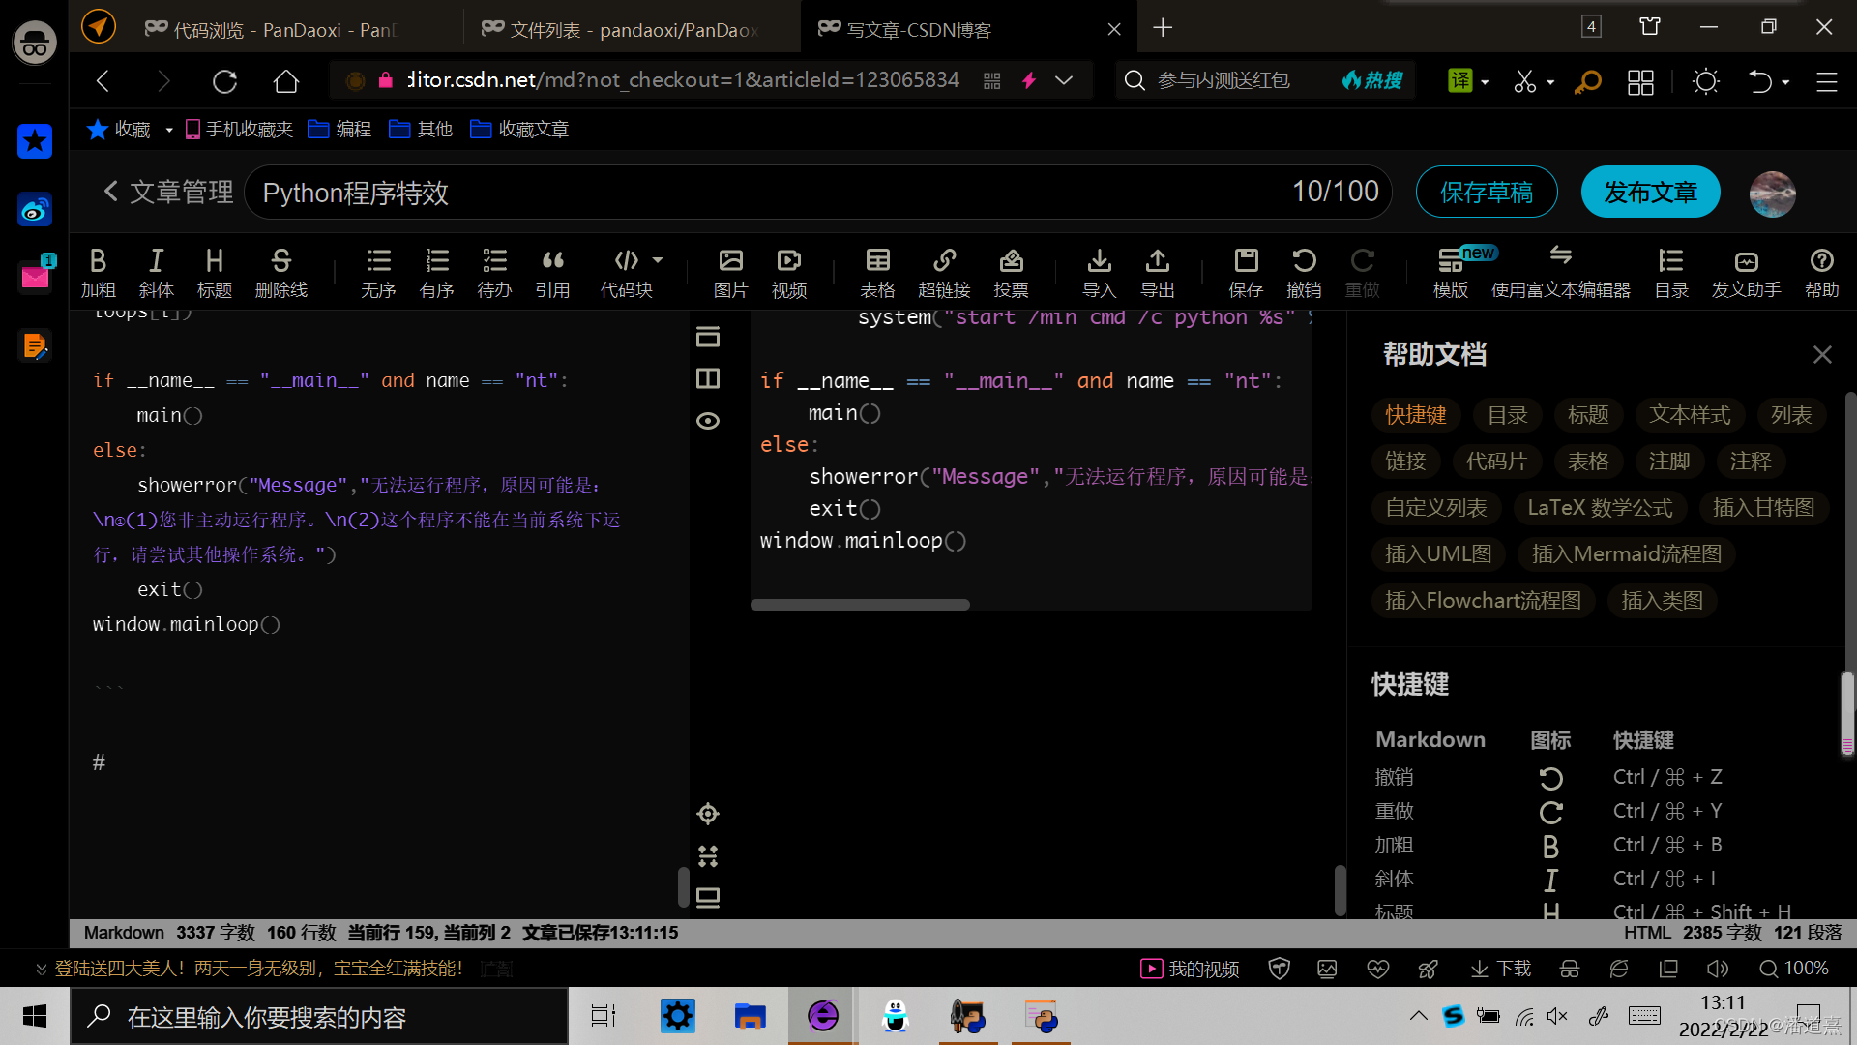
Task: Toggle split-column editor layout icon
Action: click(708, 378)
